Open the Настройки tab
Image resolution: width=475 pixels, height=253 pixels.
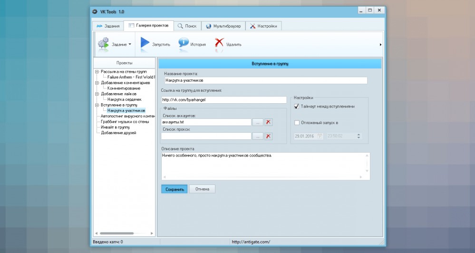click(263, 26)
